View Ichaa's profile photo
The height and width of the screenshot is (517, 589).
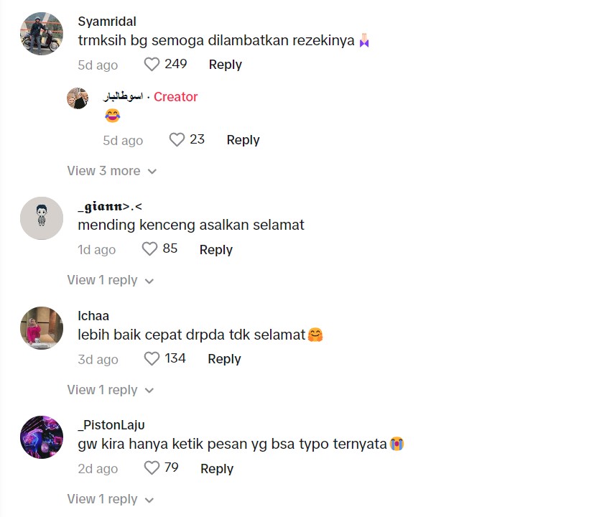coord(42,327)
